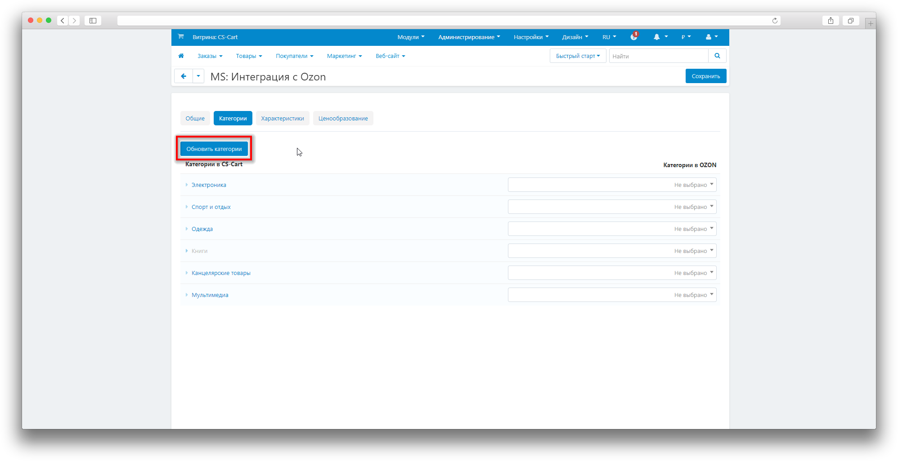Viewport: 898px width, 461px height.
Task: Click the Категории в OZON column header
Action: click(x=690, y=165)
